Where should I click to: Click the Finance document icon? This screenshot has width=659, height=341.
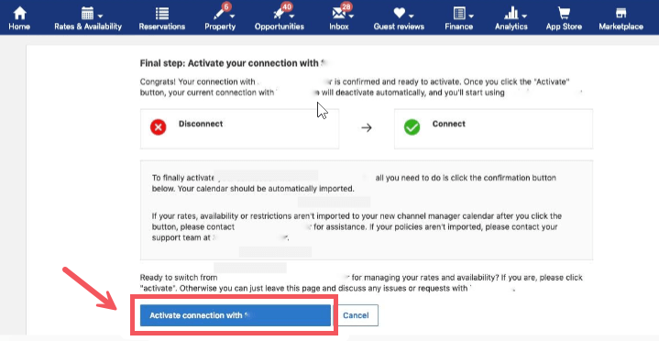tap(459, 13)
